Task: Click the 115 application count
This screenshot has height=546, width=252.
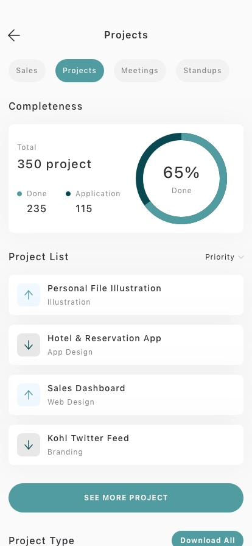Action: 84,208
